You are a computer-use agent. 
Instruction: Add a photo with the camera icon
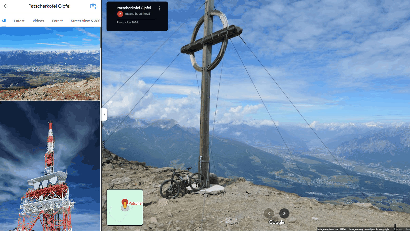[93, 6]
